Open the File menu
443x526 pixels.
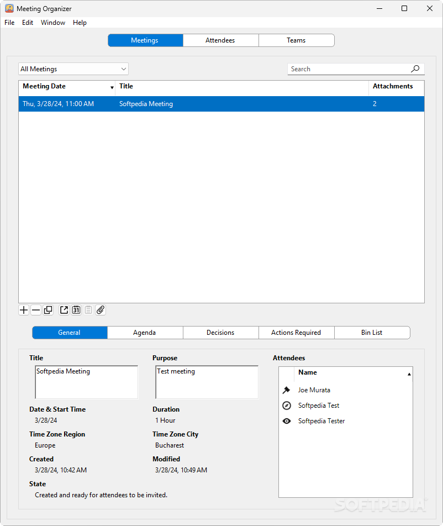[9, 23]
